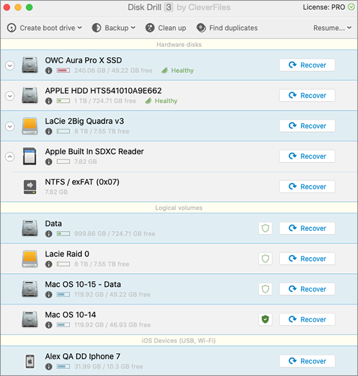Recover the APPLE HDD HTS541010A9E662
Screen dimensions: 358x376
[x=307, y=96]
